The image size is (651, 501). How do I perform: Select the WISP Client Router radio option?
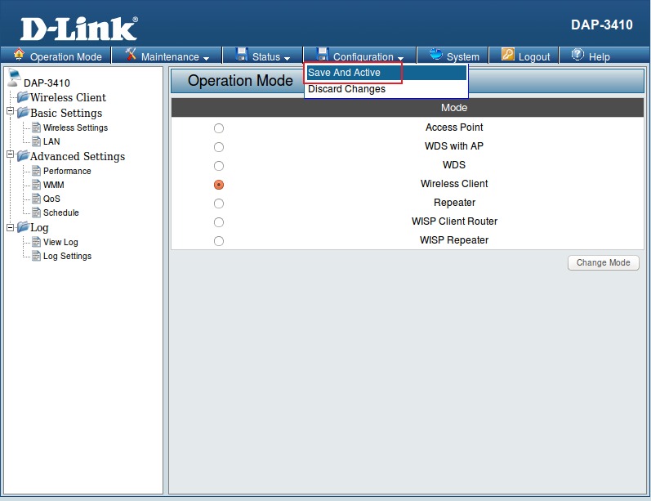click(218, 222)
